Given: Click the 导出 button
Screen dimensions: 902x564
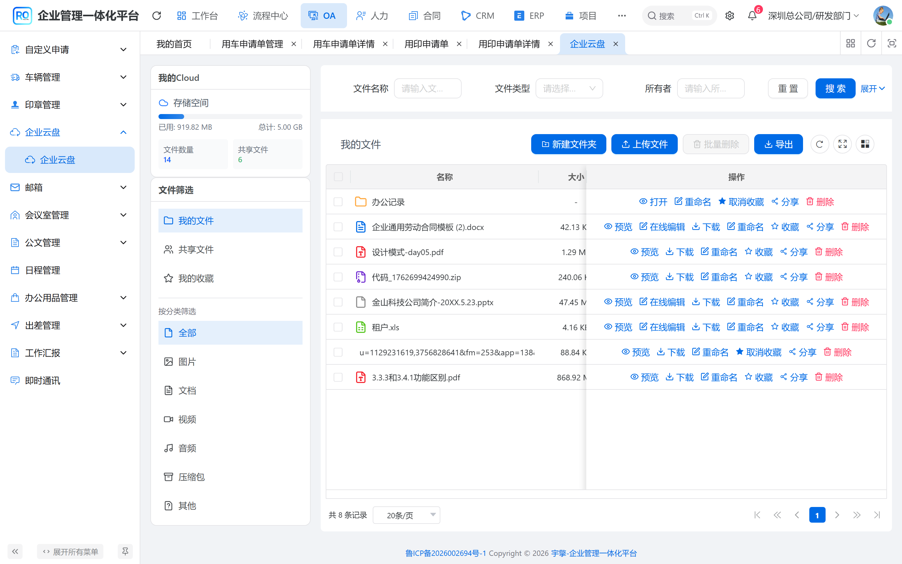Looking at the screenshot, I should coord(778,144).
